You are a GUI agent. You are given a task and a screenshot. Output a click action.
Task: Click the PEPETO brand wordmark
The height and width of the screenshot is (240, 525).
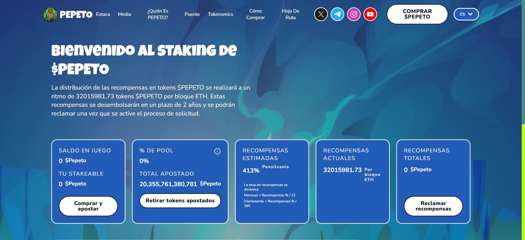pos(76,14)
